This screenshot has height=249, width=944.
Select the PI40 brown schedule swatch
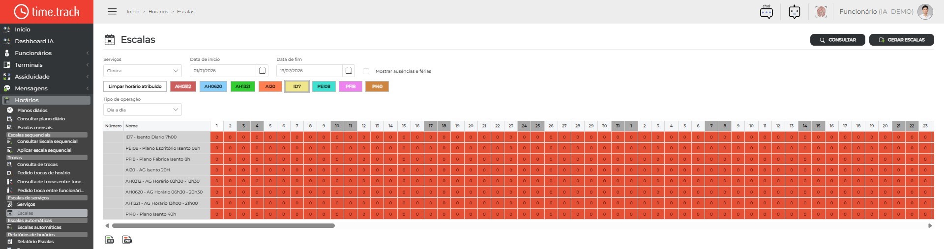click(377, 86)
